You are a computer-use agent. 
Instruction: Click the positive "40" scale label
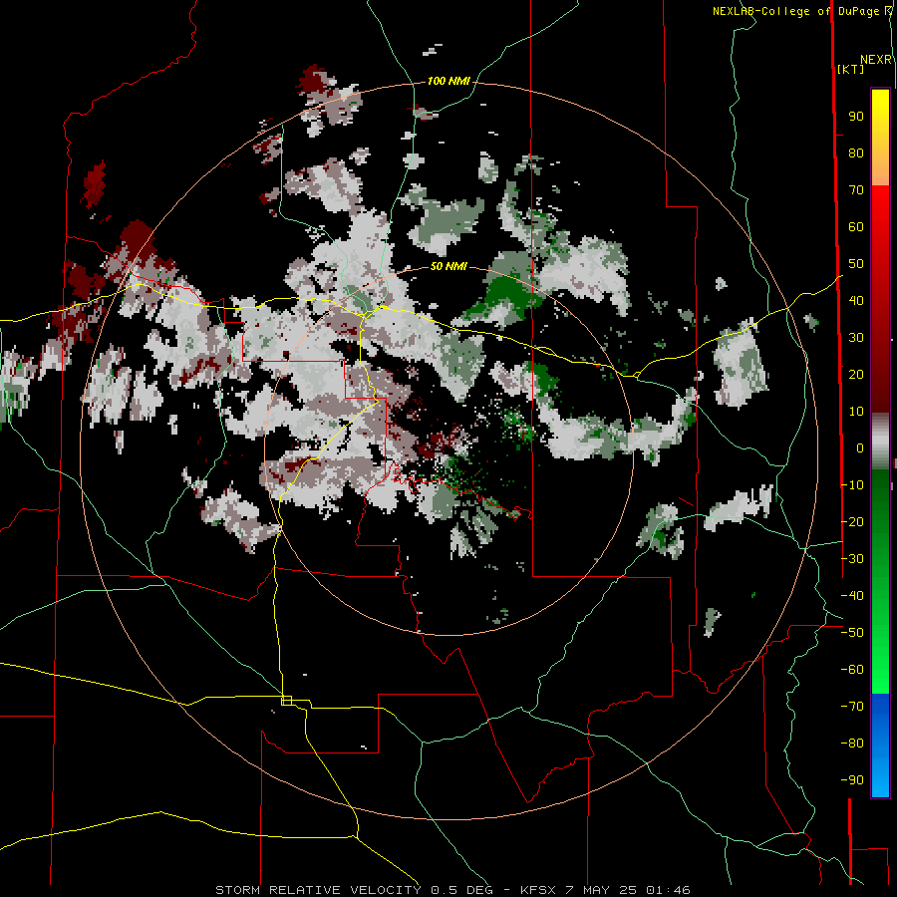click(856, 301)
